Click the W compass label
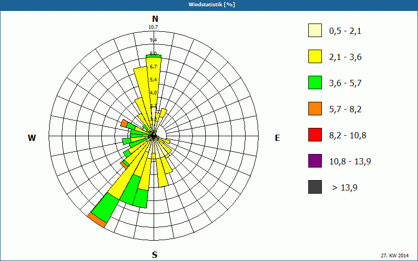 pyautogui.click(x=32, y=138)
